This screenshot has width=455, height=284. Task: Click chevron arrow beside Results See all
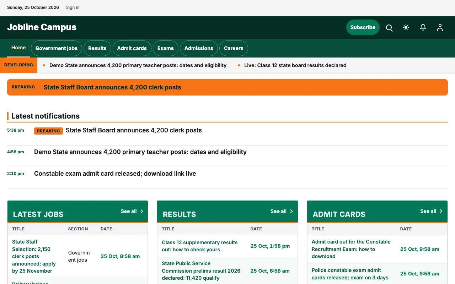291,211
